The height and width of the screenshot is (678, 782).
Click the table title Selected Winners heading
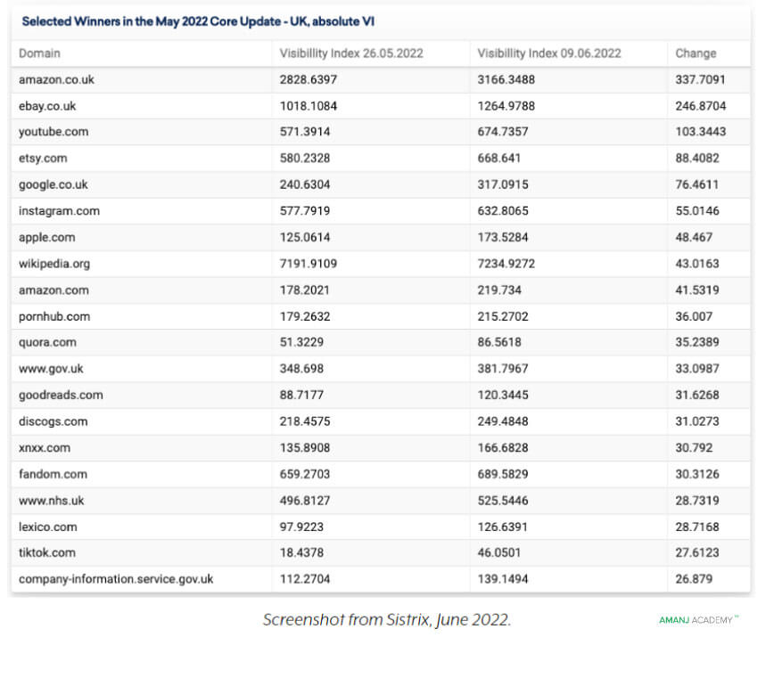pos(198,21)
